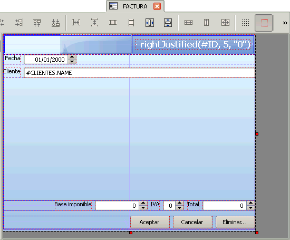The image size is (290, 240).
Task: Click the align bottom edges icon
Action: (x=55, y=23)
